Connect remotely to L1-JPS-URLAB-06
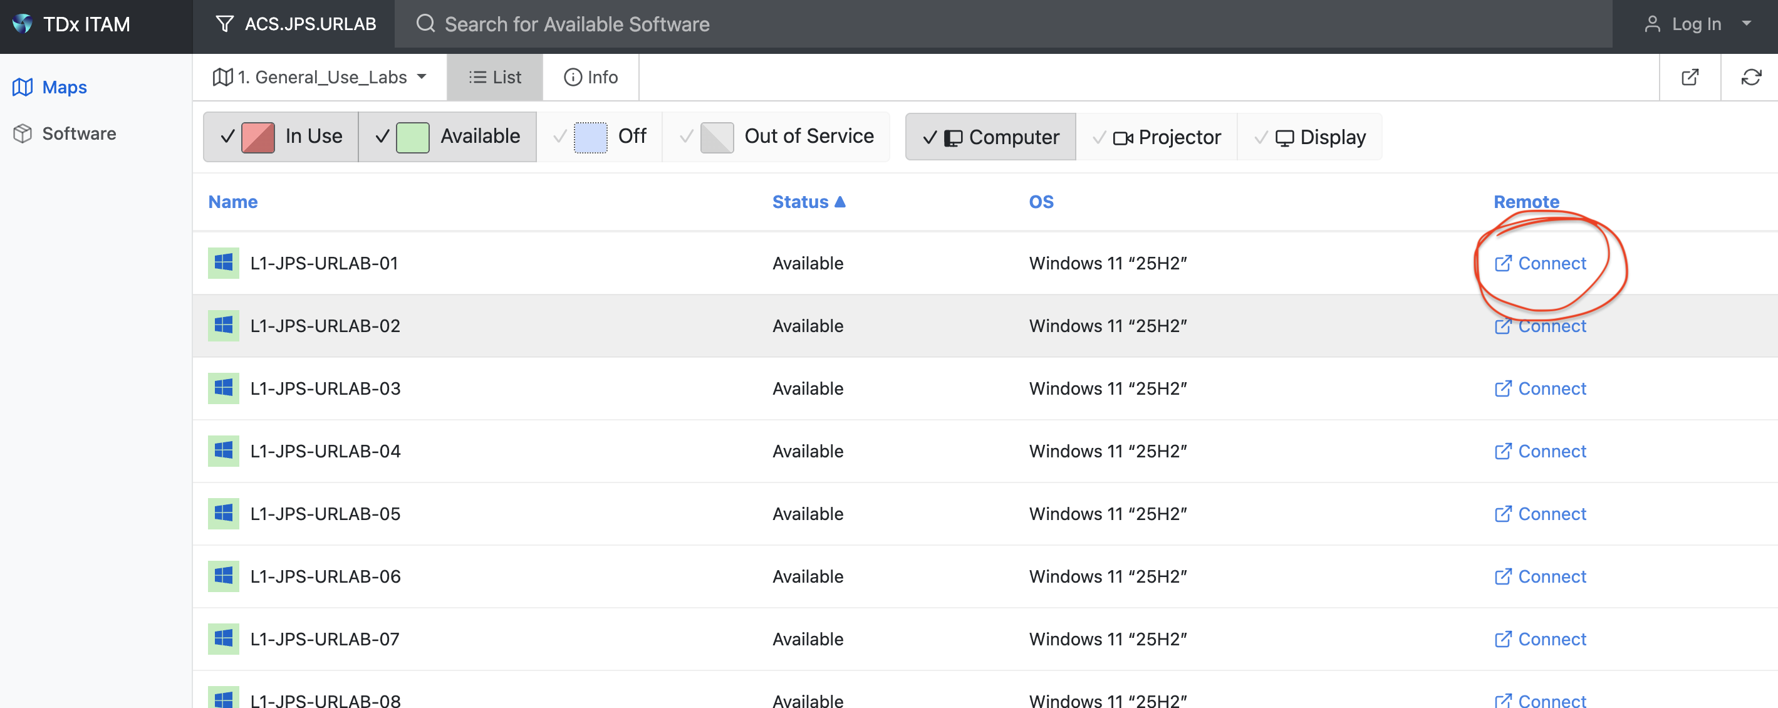The height and width of the screenshot is (708, 1778). (x=1540, y=577)
